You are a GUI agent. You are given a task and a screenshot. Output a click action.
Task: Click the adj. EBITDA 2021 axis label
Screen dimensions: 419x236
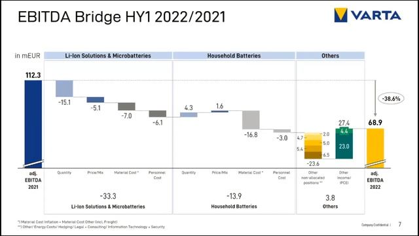pos(33,180)
